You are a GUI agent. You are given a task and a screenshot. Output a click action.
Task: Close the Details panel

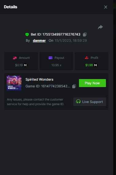point(106,7)
